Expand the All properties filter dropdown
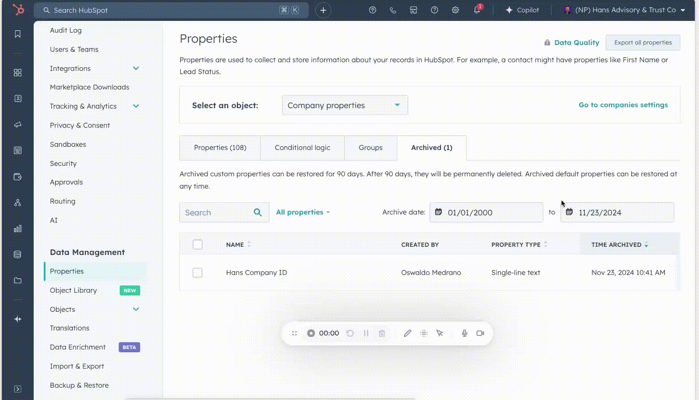699x400 pixels. click(302, 212)
